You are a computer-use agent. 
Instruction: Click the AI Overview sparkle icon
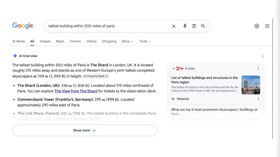click(15, 56)
